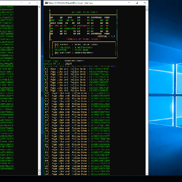Click the left console scrollbar thumb
Image resolution: width=182 pixels, height=182 pixels.
39,171
